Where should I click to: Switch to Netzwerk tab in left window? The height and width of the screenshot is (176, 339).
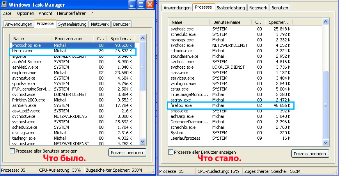99,24
